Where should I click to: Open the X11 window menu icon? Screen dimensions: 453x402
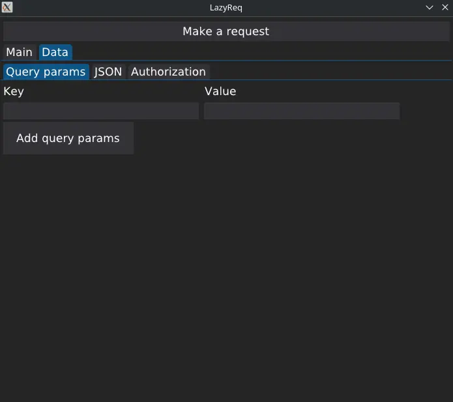point(7,7)
